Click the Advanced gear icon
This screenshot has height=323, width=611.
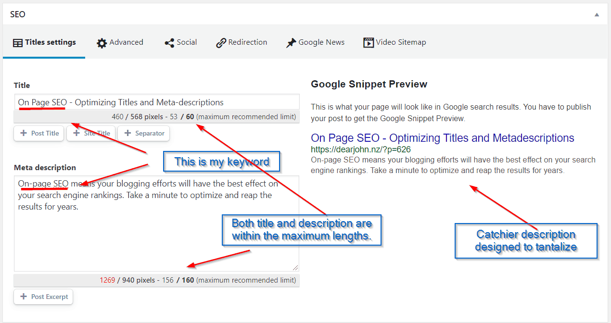click(102, 43)
